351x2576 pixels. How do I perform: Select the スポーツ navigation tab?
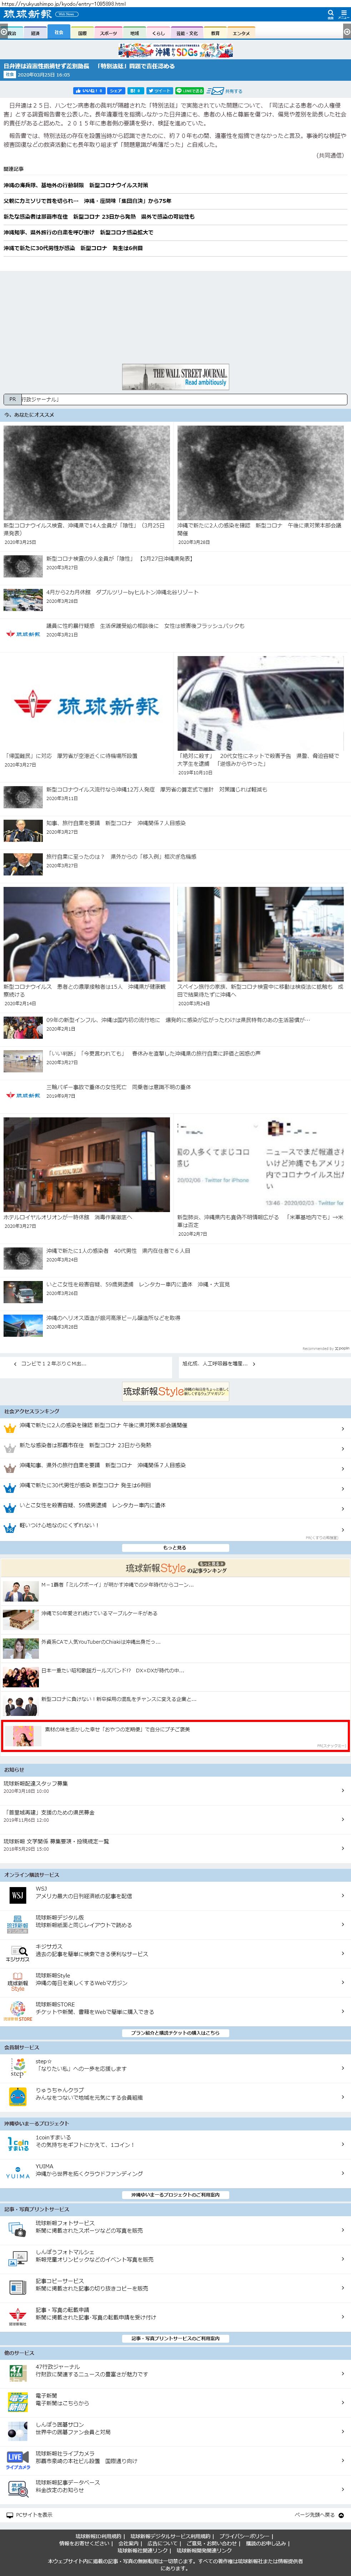pos(108,33)
